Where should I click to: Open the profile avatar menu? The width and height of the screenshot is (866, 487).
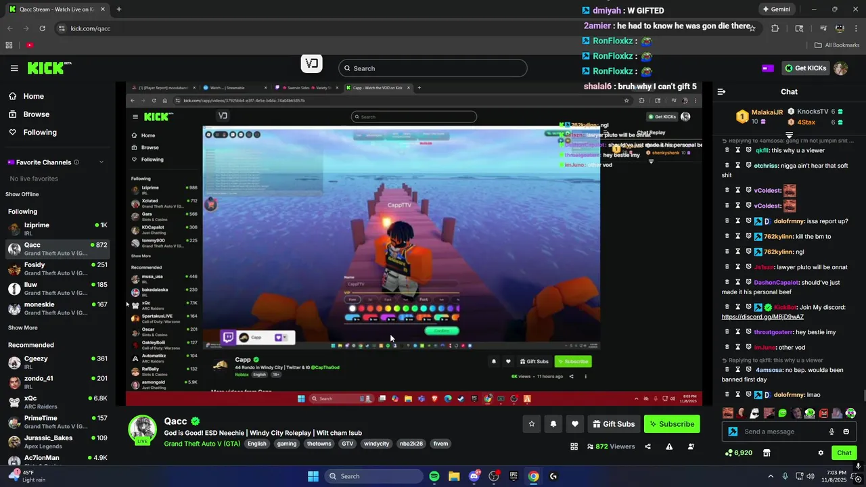pos(840,68)
